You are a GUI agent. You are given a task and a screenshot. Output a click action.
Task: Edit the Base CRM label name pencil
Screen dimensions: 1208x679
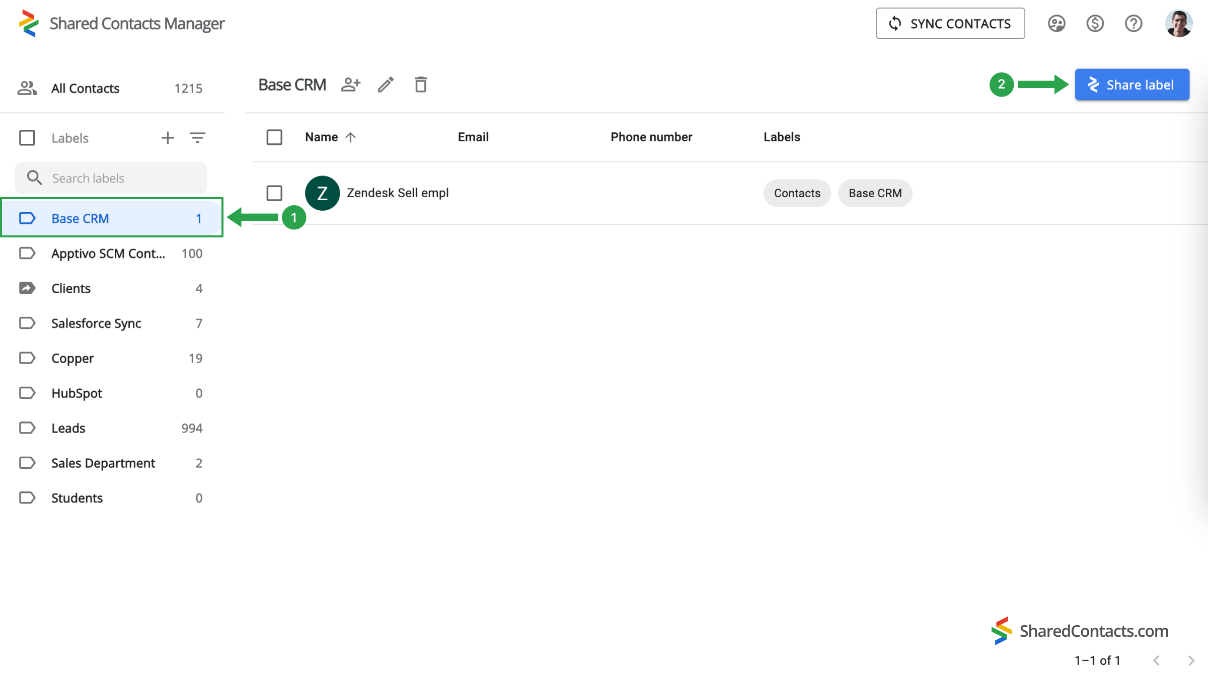coord(386,84)
